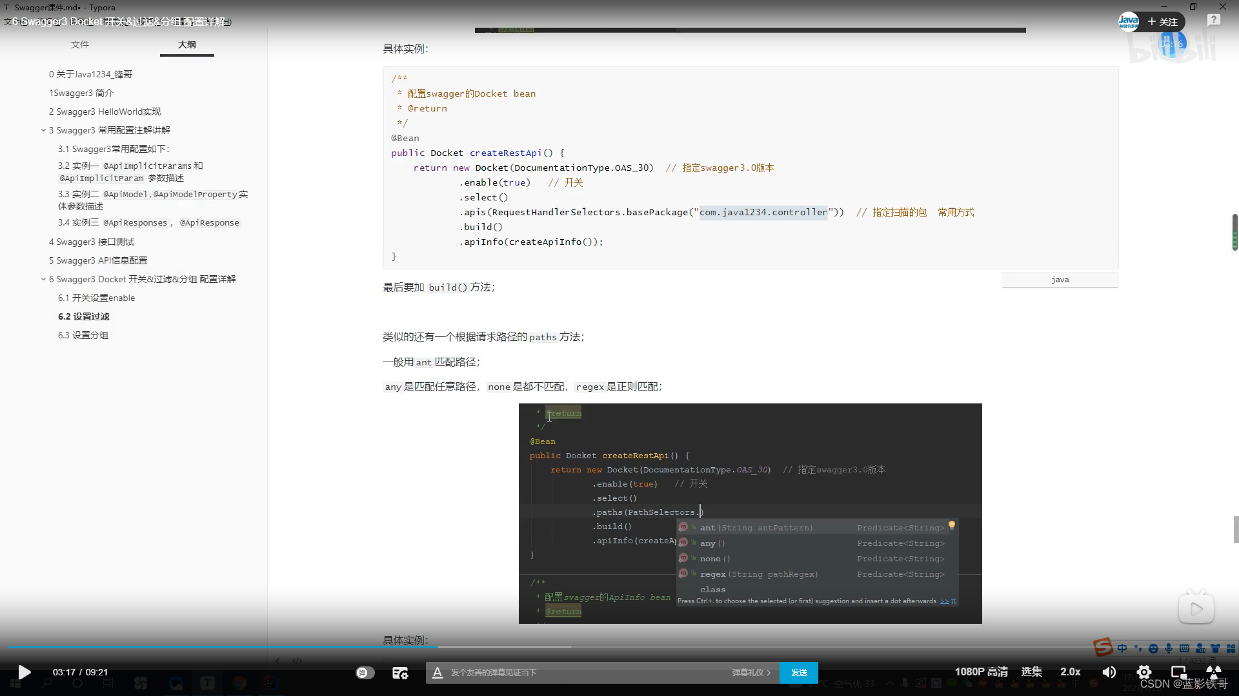Open danmaku display settings icon
Image resolution: width=1239 pixels, height=696 pixels.
coord(400,672)
